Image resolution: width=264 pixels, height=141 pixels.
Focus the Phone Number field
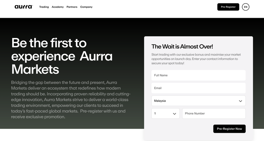pyautogui.click(x=214, y=114)
